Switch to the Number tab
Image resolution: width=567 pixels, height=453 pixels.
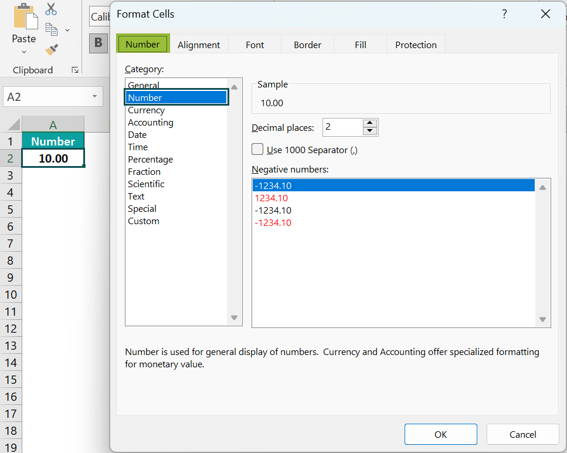coord(143,44)
